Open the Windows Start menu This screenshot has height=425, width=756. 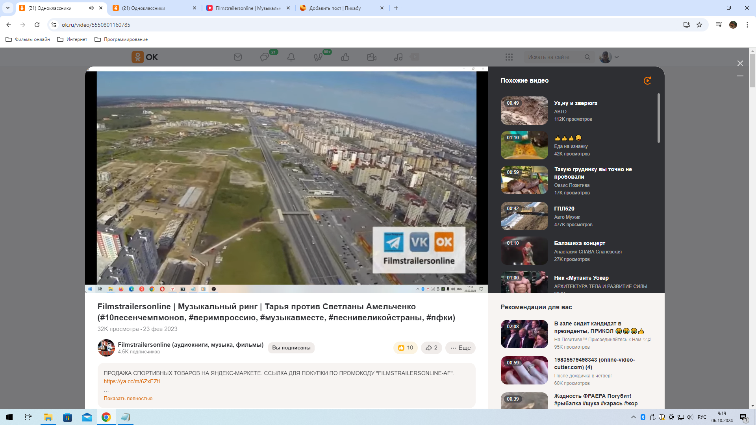point(9,417)
